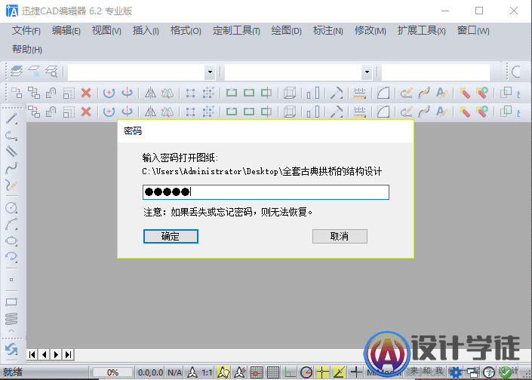Open the 编辑(E) menu
This screenshot has height=380, width=532.
pos(66,31)
